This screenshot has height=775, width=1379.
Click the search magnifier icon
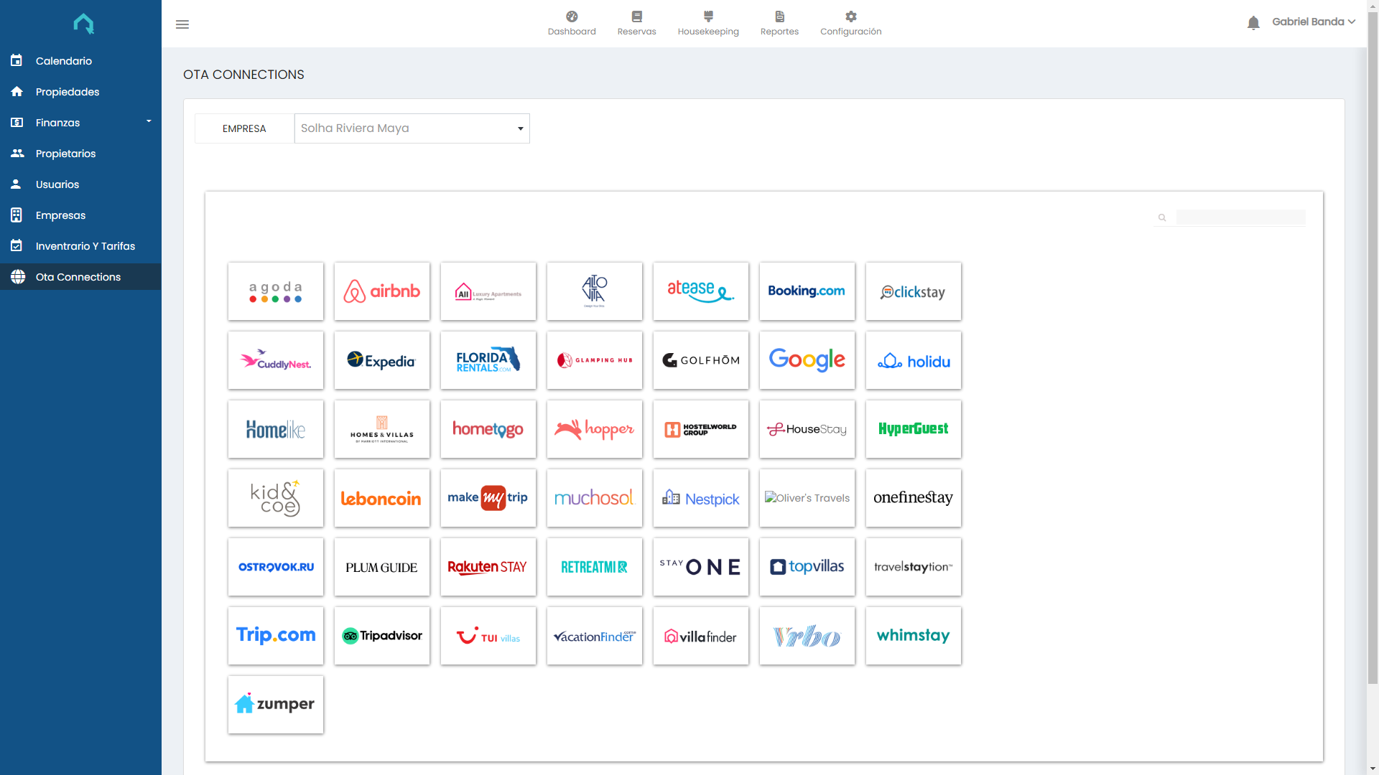(1162, 218)
